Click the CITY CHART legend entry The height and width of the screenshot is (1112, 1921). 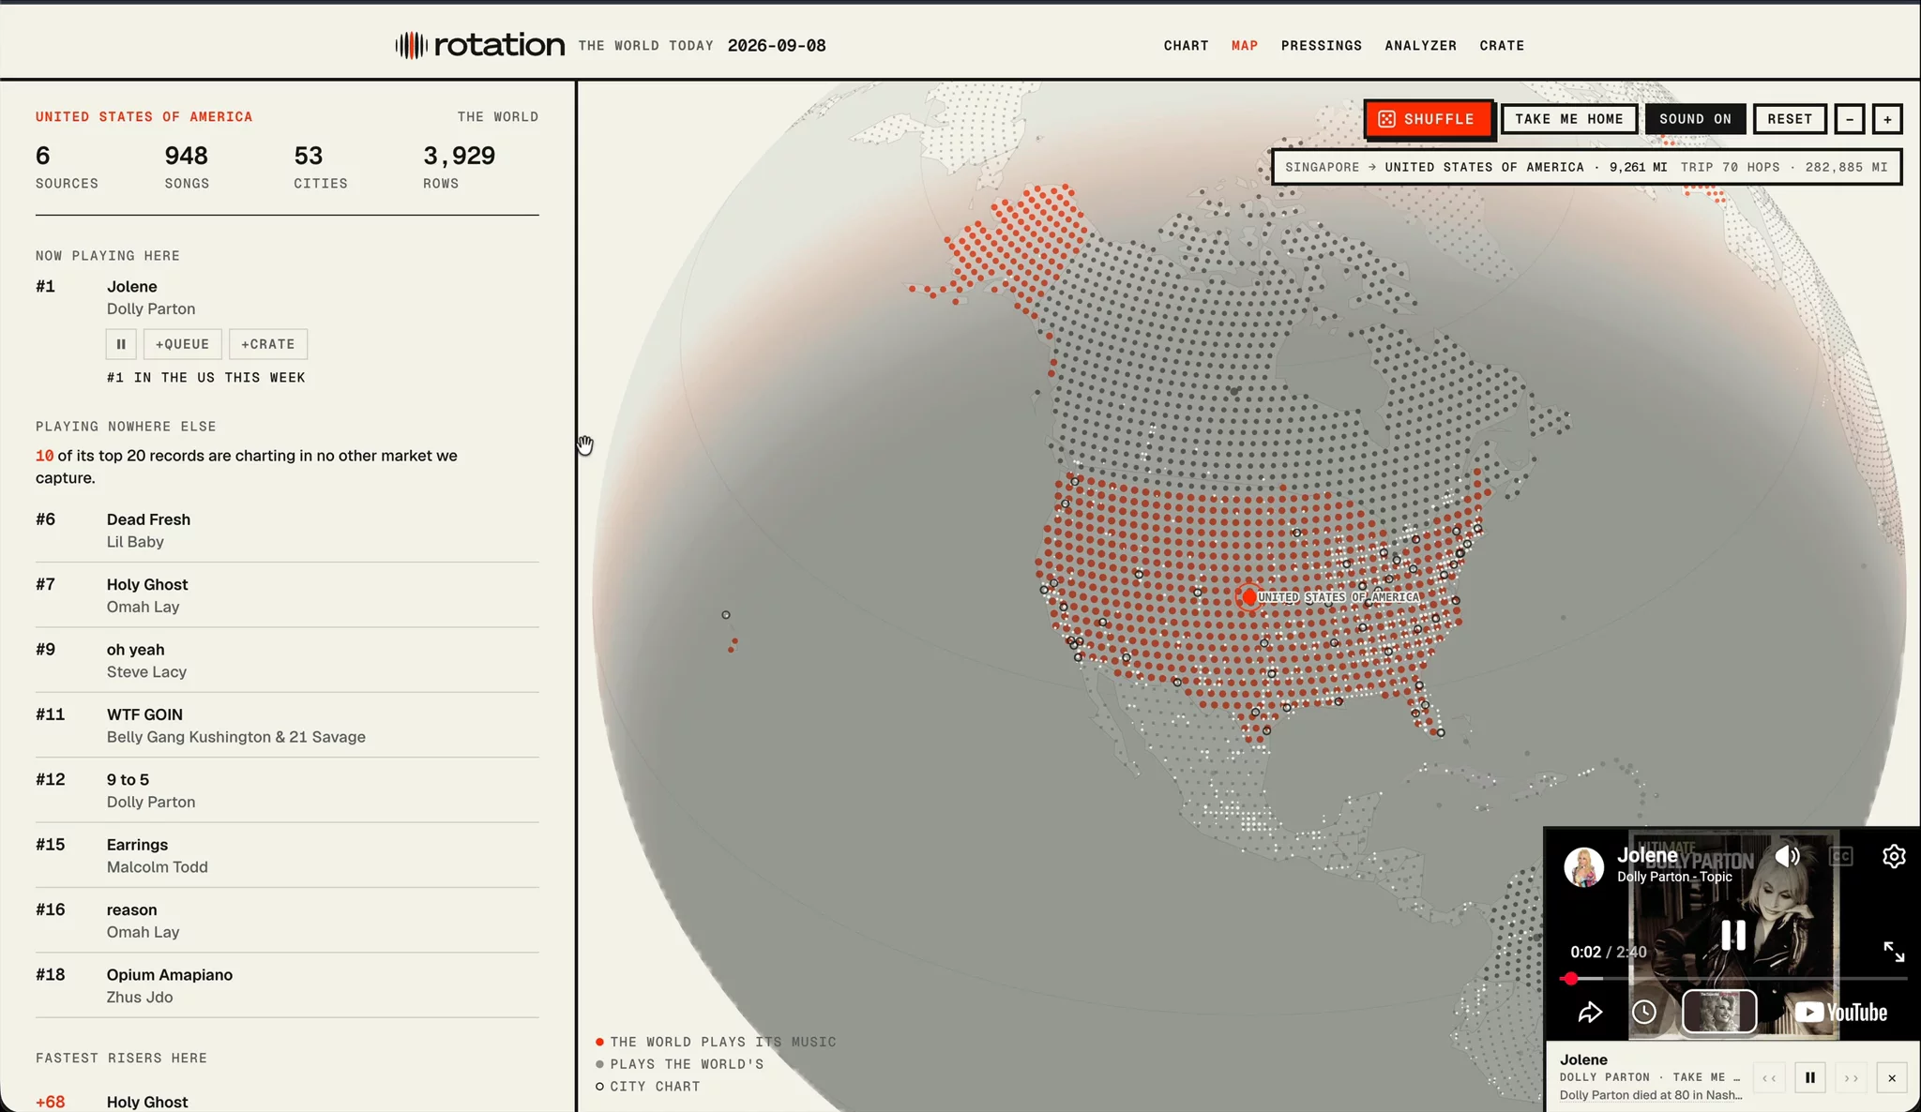click(647, 1087)
